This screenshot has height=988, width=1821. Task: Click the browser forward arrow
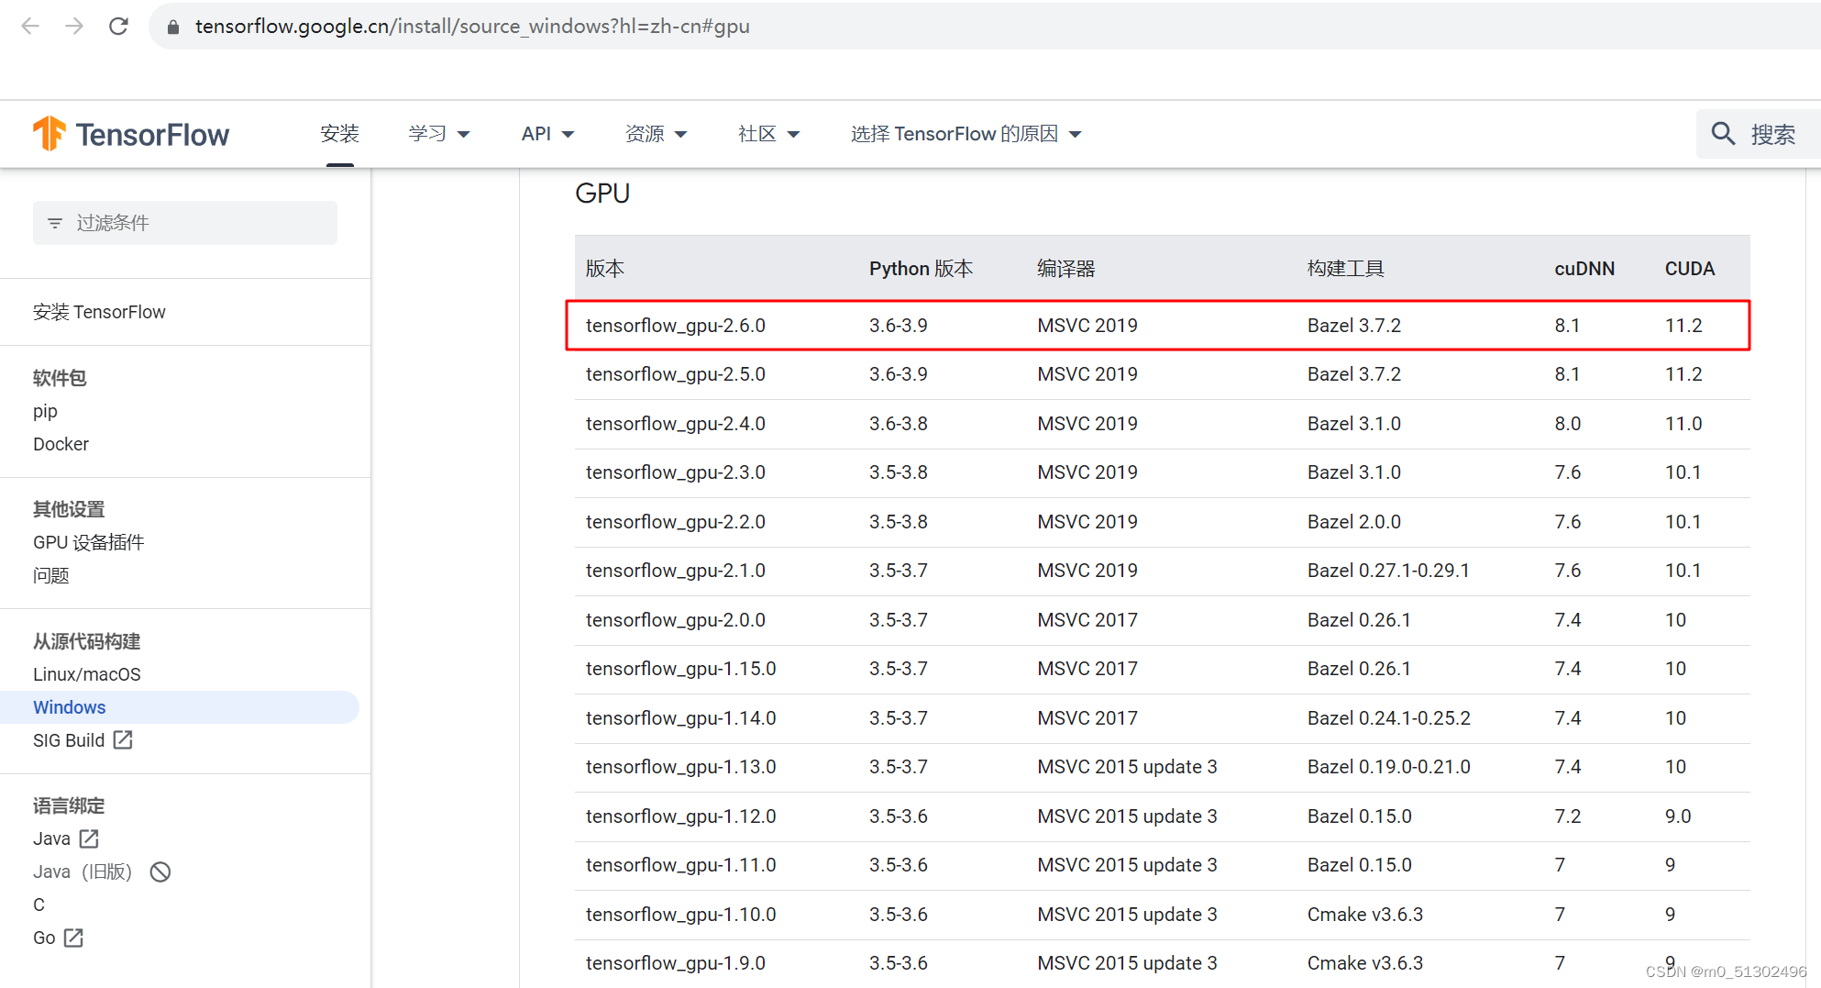click(x=74, y=26)
